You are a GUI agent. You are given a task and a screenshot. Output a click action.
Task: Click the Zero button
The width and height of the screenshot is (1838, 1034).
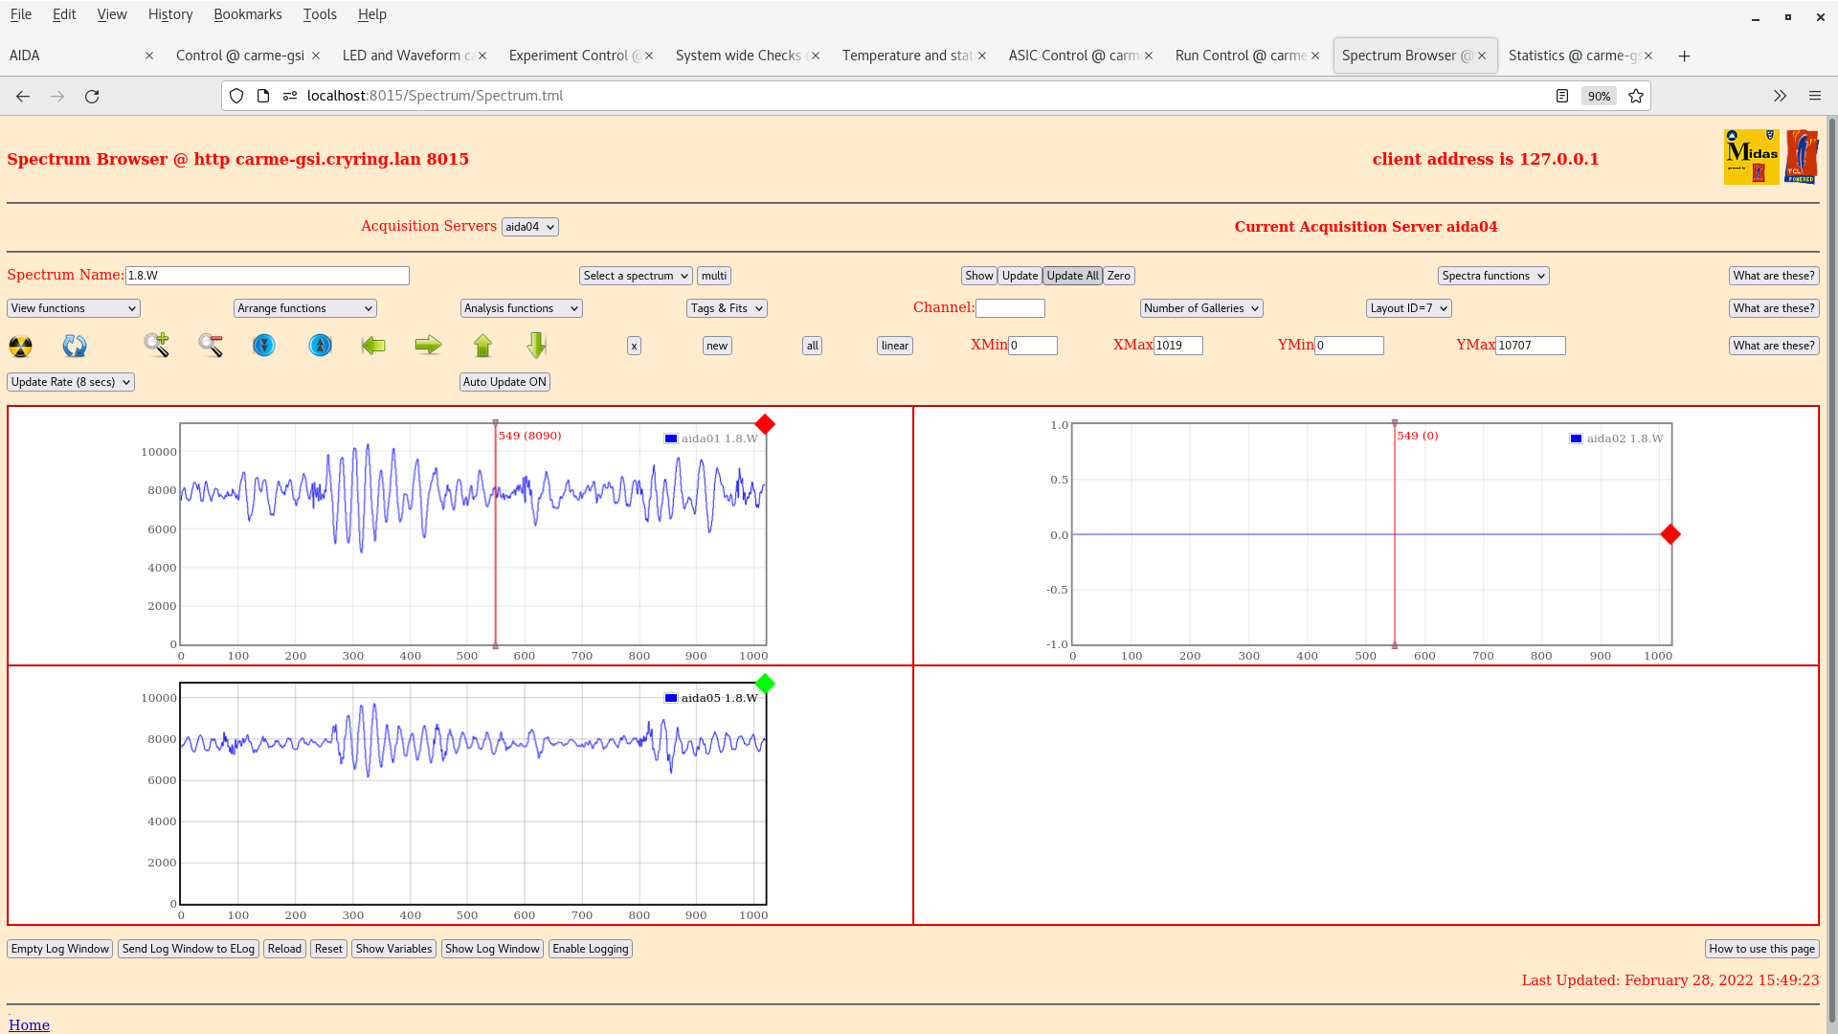pos(1118,276)
